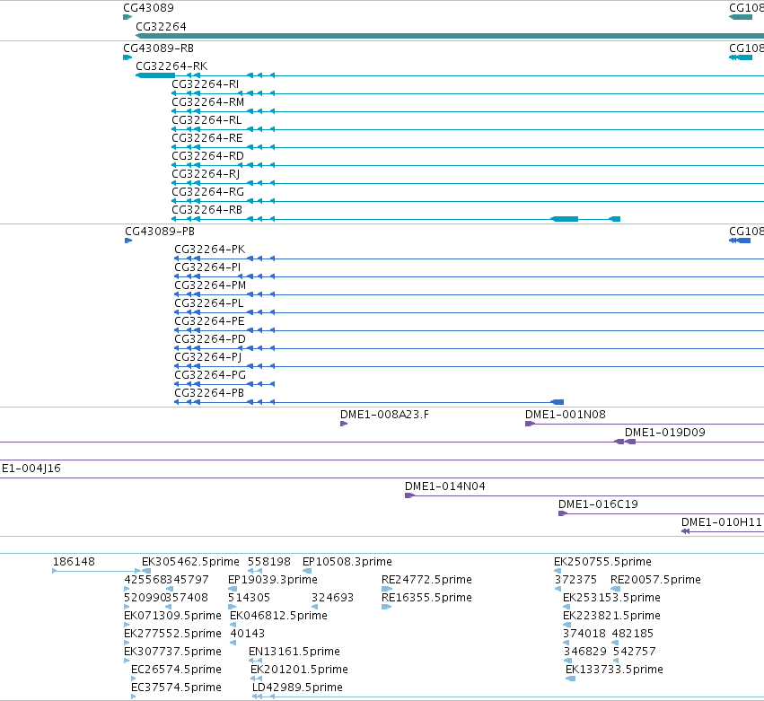
Task: Click the CG32264 gene label
Action: tap(161, 26)
